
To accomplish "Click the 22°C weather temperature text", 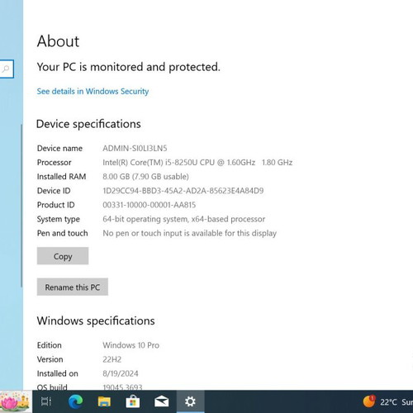I will [x=388, y=402].
